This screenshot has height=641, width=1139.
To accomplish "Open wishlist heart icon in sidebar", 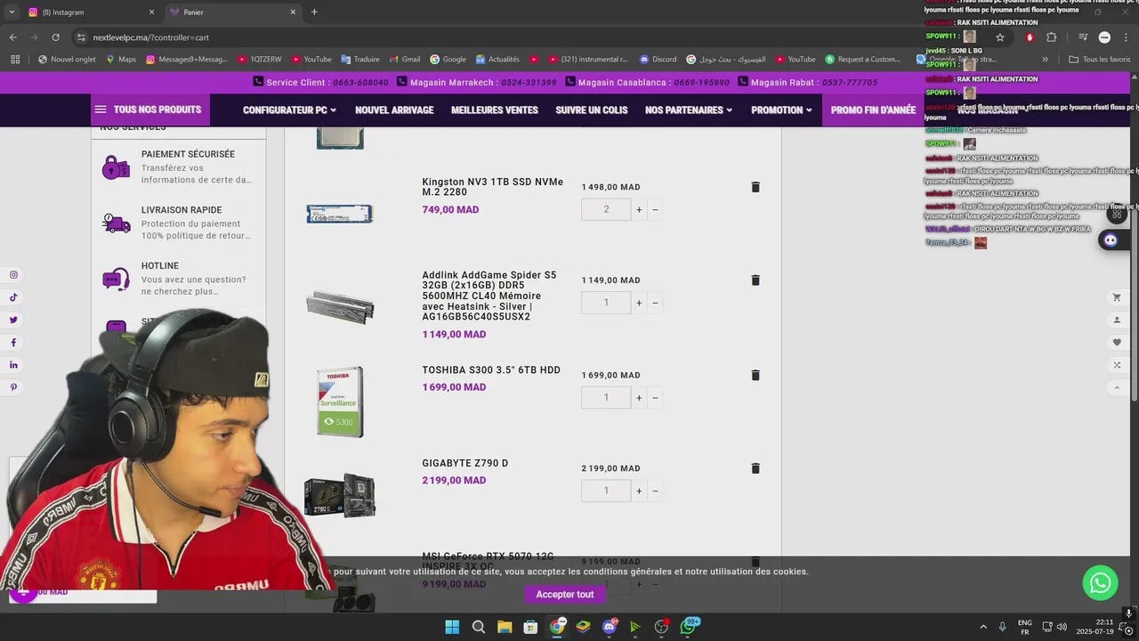I will coord(1117,343).
